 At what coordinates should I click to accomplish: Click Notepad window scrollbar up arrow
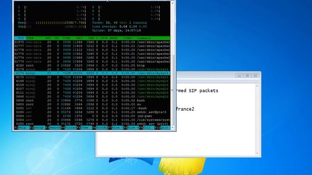(257, 86)
